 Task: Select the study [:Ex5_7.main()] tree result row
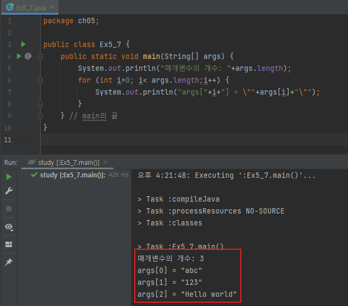[74, 175]
